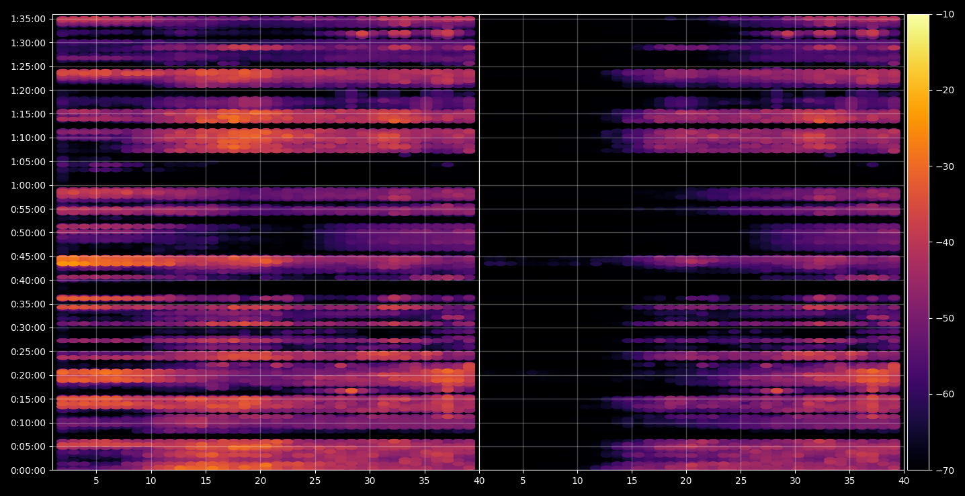965x496 pixels.
Task: Select the 0:30:00 time label
Action: 28,328
